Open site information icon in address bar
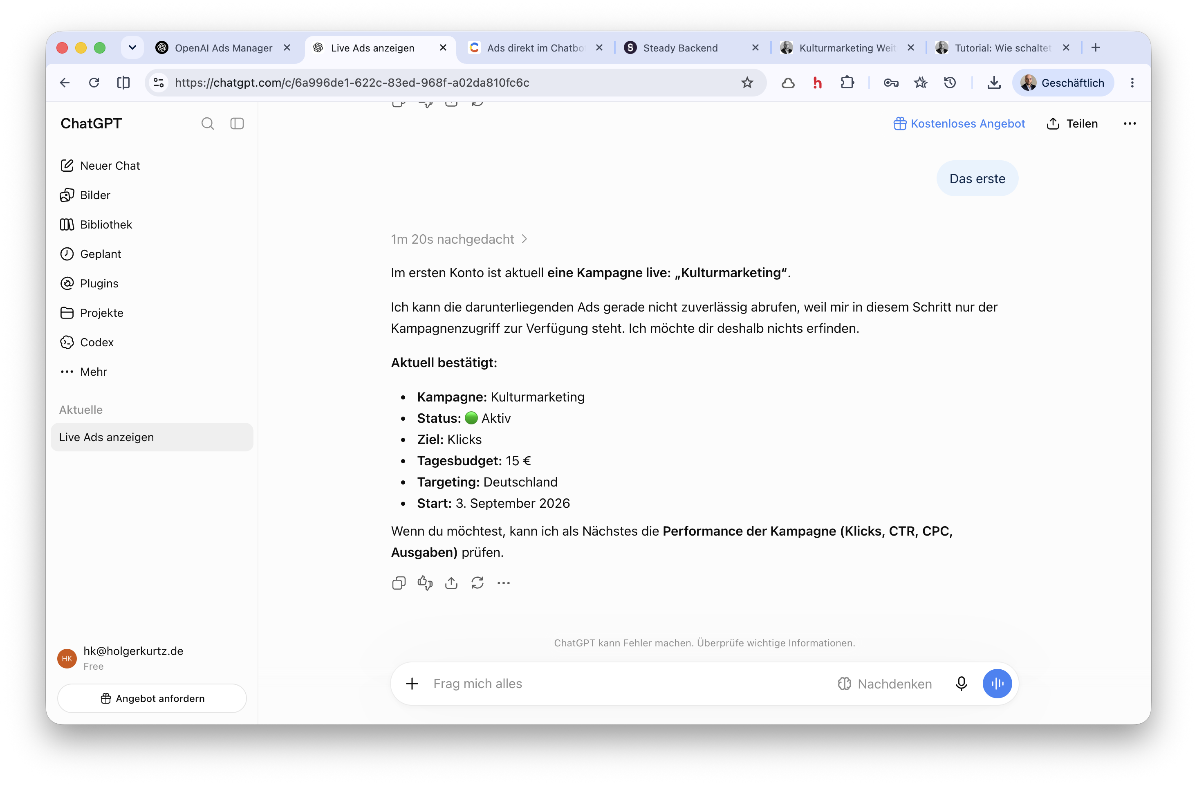This screenshot has height=785, width=1197. pos(159,83)
